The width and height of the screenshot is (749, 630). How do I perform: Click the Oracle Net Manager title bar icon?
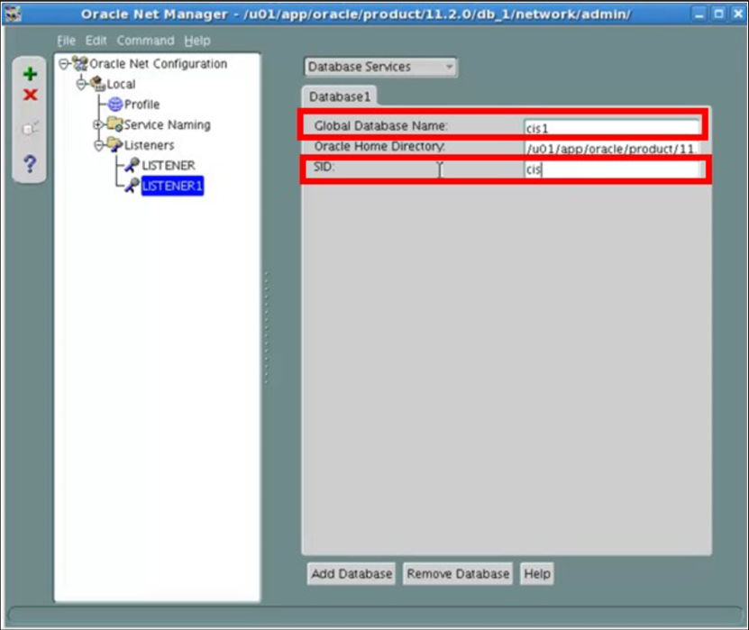pos(13,14)
